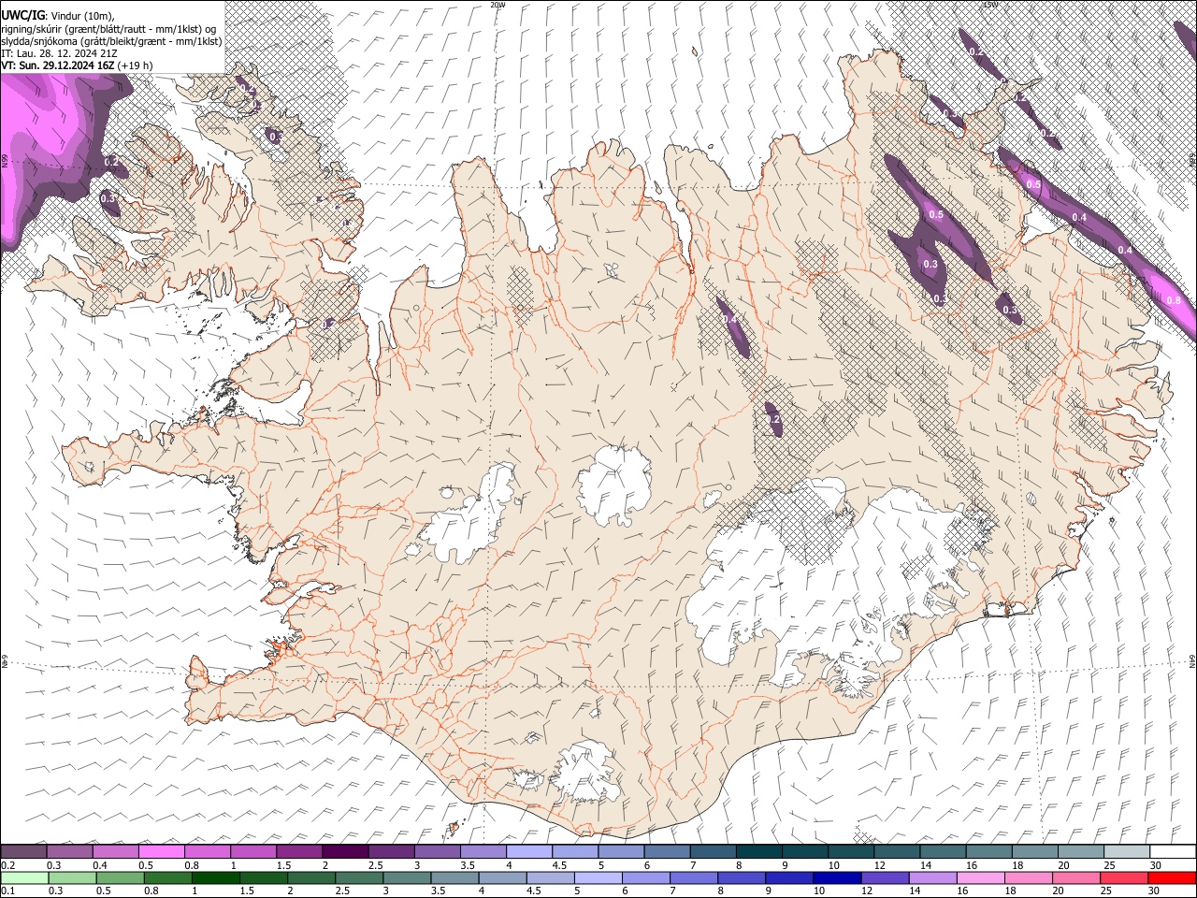Viewport: 1197px width, 898px height.
Task: Pick the darkest purple 2 swatch in top scale
Action: pyautogui.click(x=344, y=851)
